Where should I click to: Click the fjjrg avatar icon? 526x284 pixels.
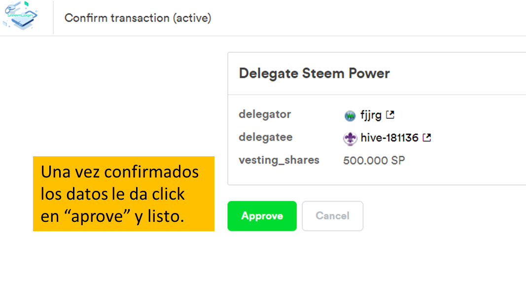pos(350,116)
